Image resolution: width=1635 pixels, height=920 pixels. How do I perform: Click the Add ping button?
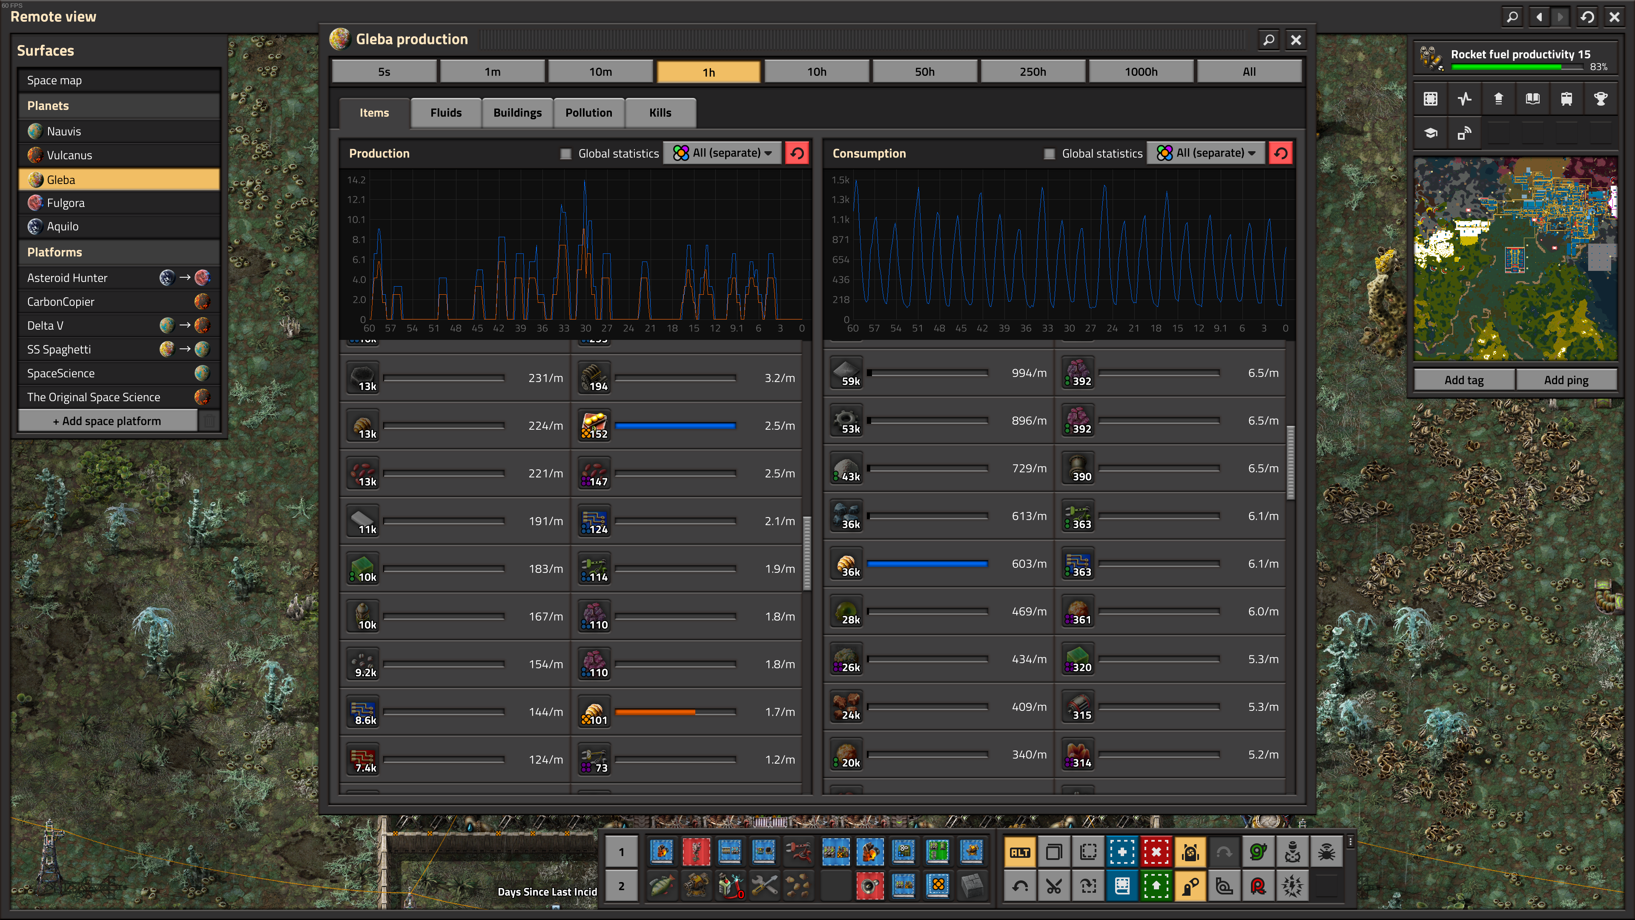(1566, 379)
